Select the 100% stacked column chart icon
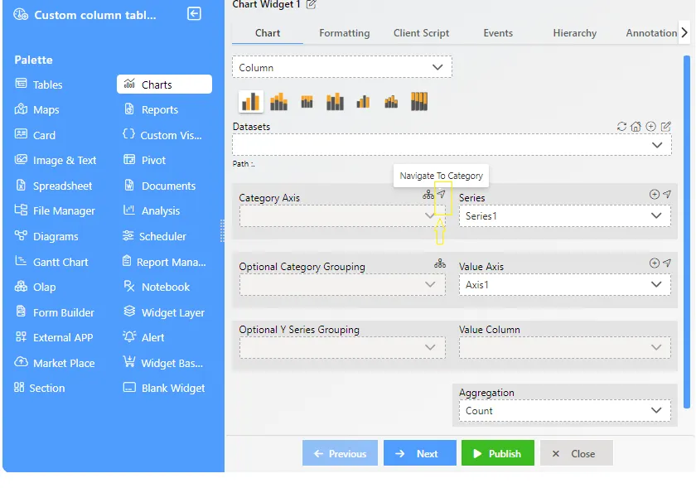The image size is (696, 488). 419,102
